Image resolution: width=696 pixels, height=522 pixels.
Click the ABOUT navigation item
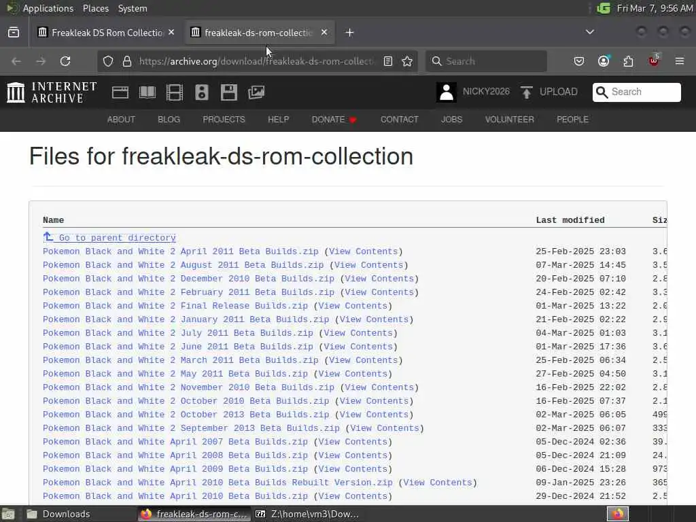coord(121,120)
